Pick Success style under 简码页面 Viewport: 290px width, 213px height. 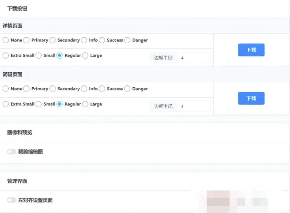tap(102, 89)
